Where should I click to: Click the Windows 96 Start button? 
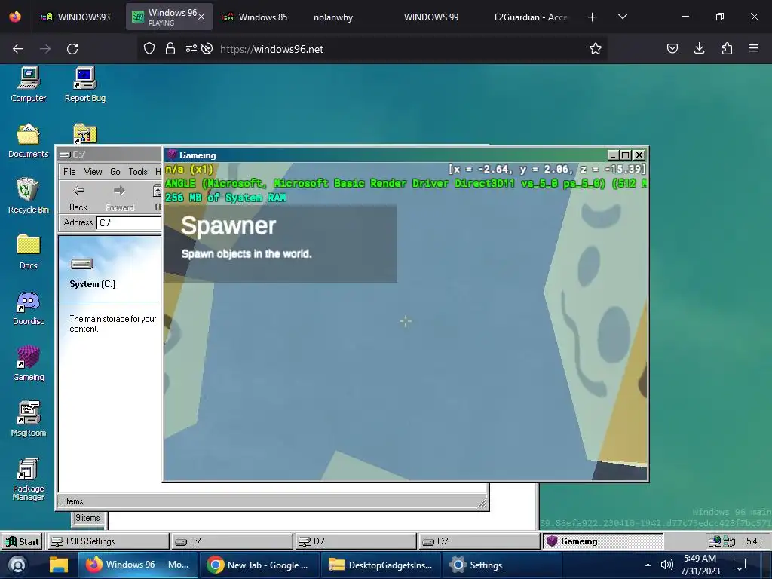pos(22,541)
